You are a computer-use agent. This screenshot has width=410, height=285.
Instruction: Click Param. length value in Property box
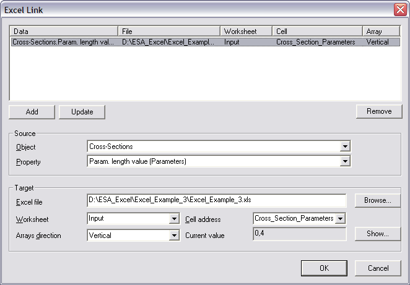pyautogui.click(x=137, y=161)
